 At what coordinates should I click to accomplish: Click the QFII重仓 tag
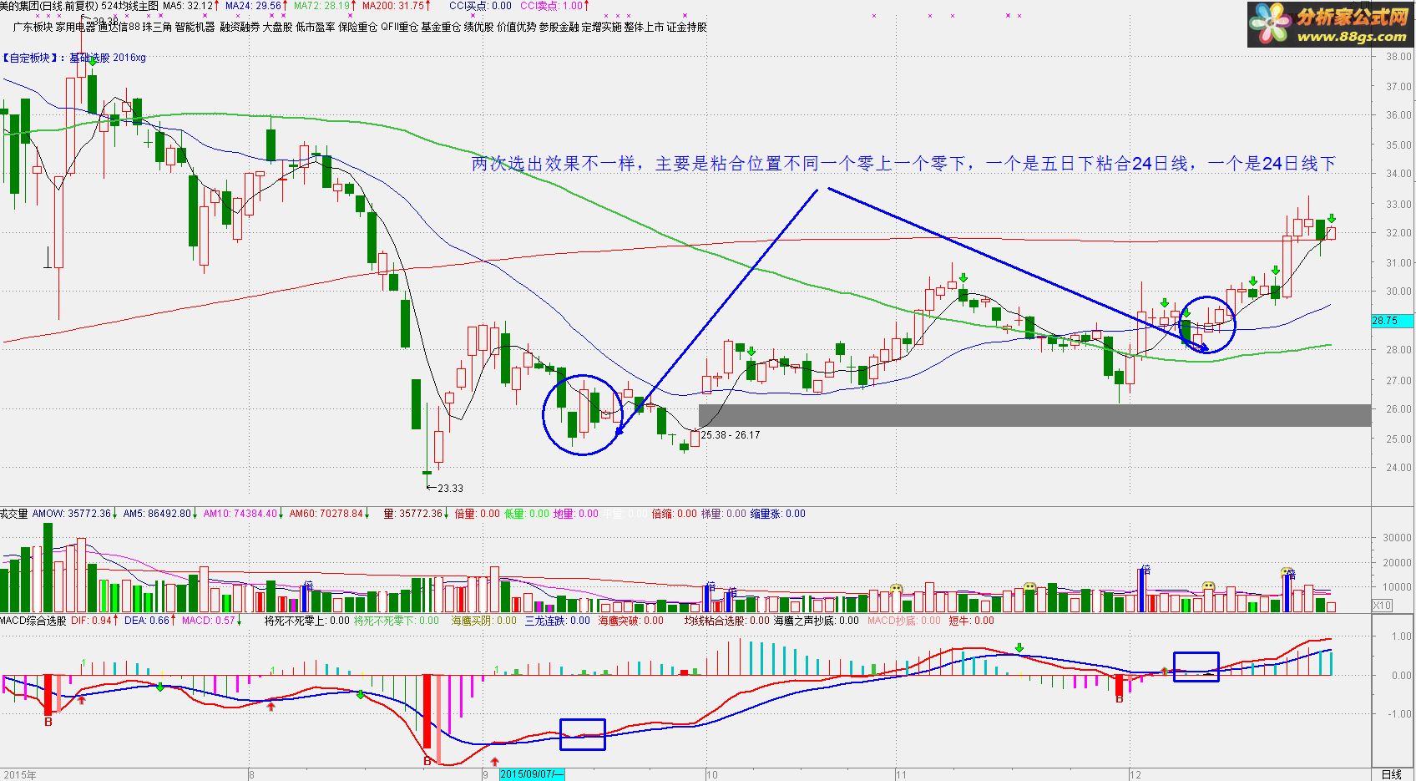coord(399,27)
